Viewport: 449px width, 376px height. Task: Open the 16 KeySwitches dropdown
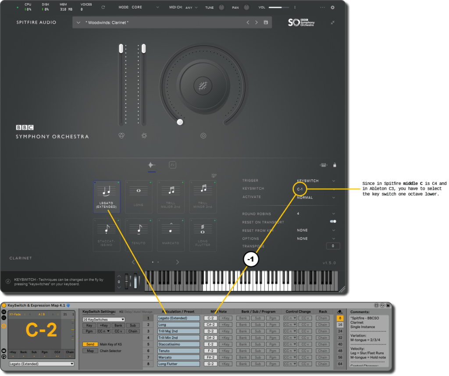coord(103,319)
